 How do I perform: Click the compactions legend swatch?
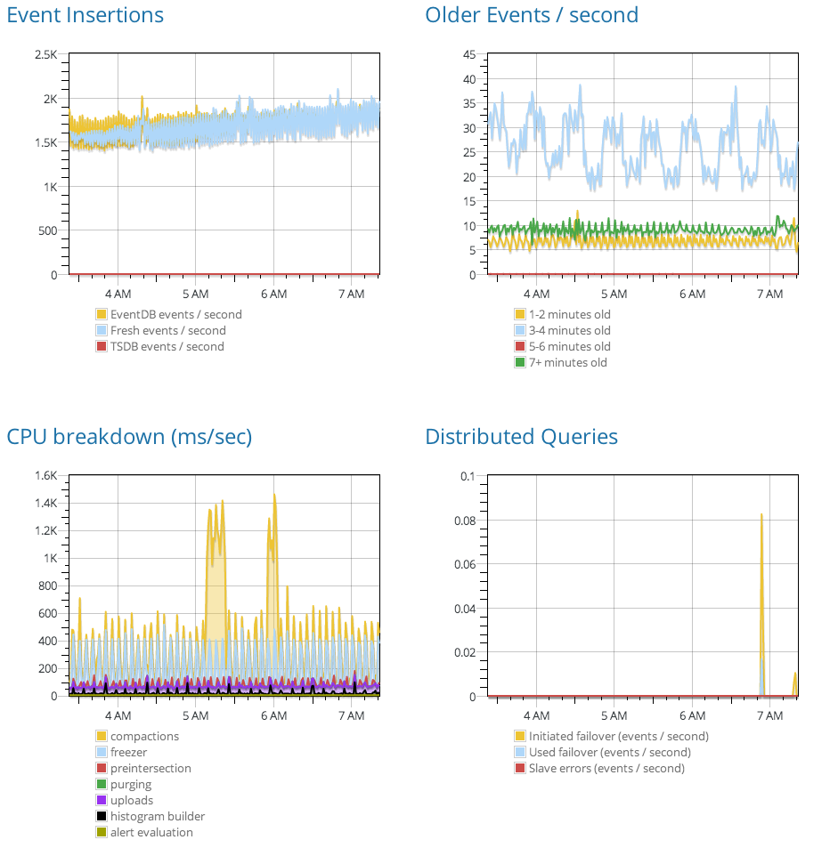102,736
